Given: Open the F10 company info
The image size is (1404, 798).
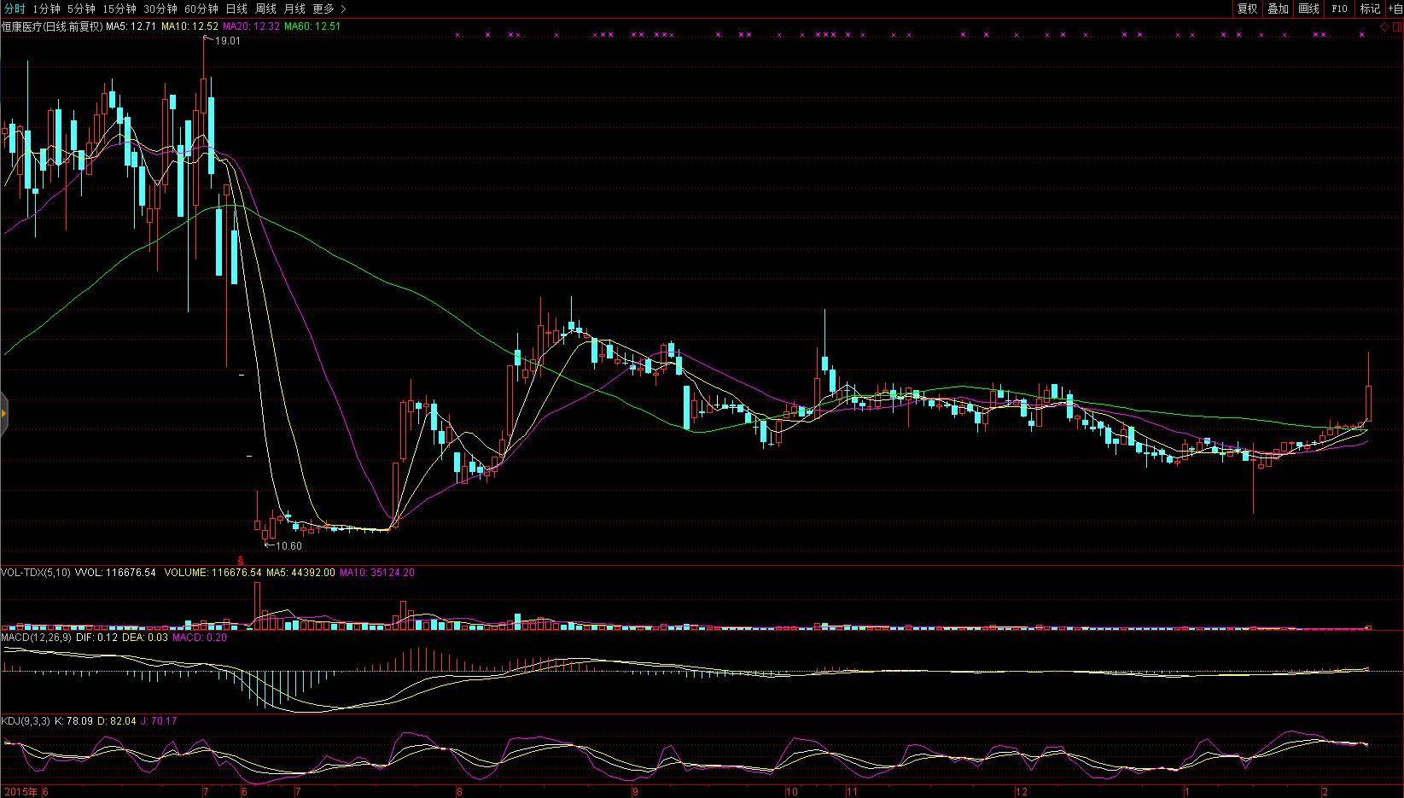Looking at the screenshot, I should click(1339, 9).
